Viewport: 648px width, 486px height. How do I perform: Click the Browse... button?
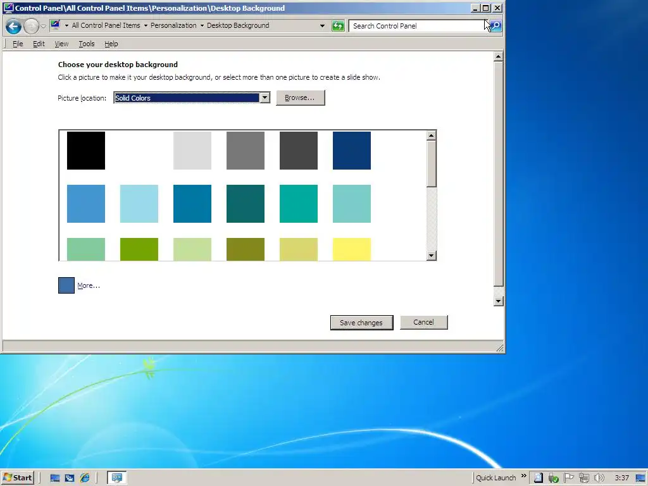301,98
